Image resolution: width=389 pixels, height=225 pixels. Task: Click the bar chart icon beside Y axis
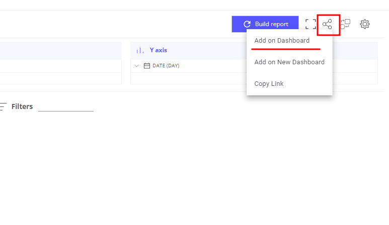point(140,50)
